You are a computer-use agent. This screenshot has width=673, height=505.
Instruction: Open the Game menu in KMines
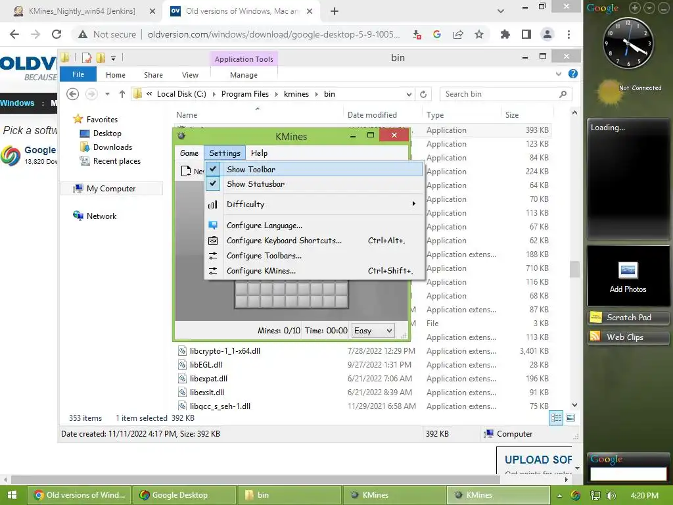pos(189,153)
